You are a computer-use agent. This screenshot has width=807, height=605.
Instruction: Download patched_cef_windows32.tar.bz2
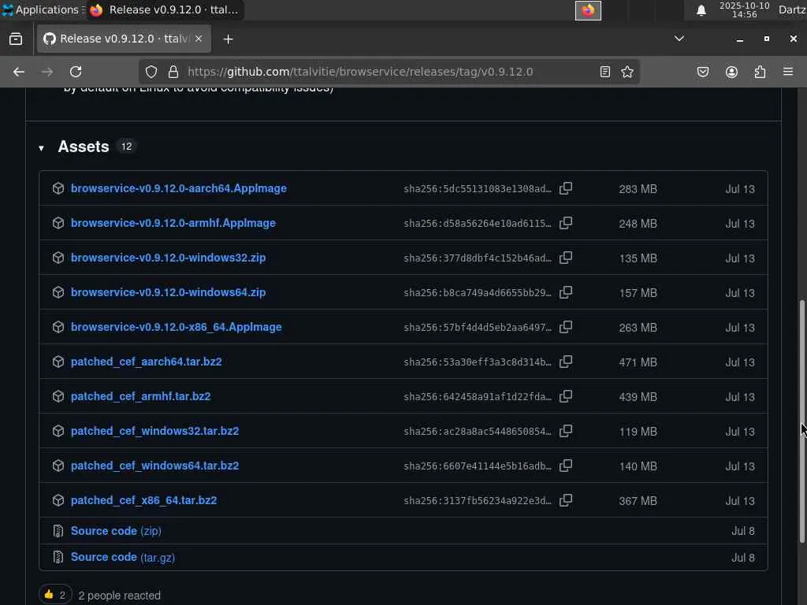pyautogui.click(x=155, y=431)
